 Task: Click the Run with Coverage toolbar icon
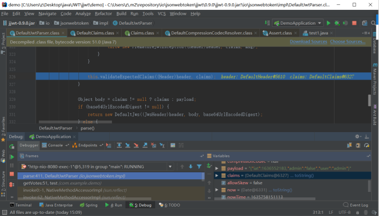point(346,23)
